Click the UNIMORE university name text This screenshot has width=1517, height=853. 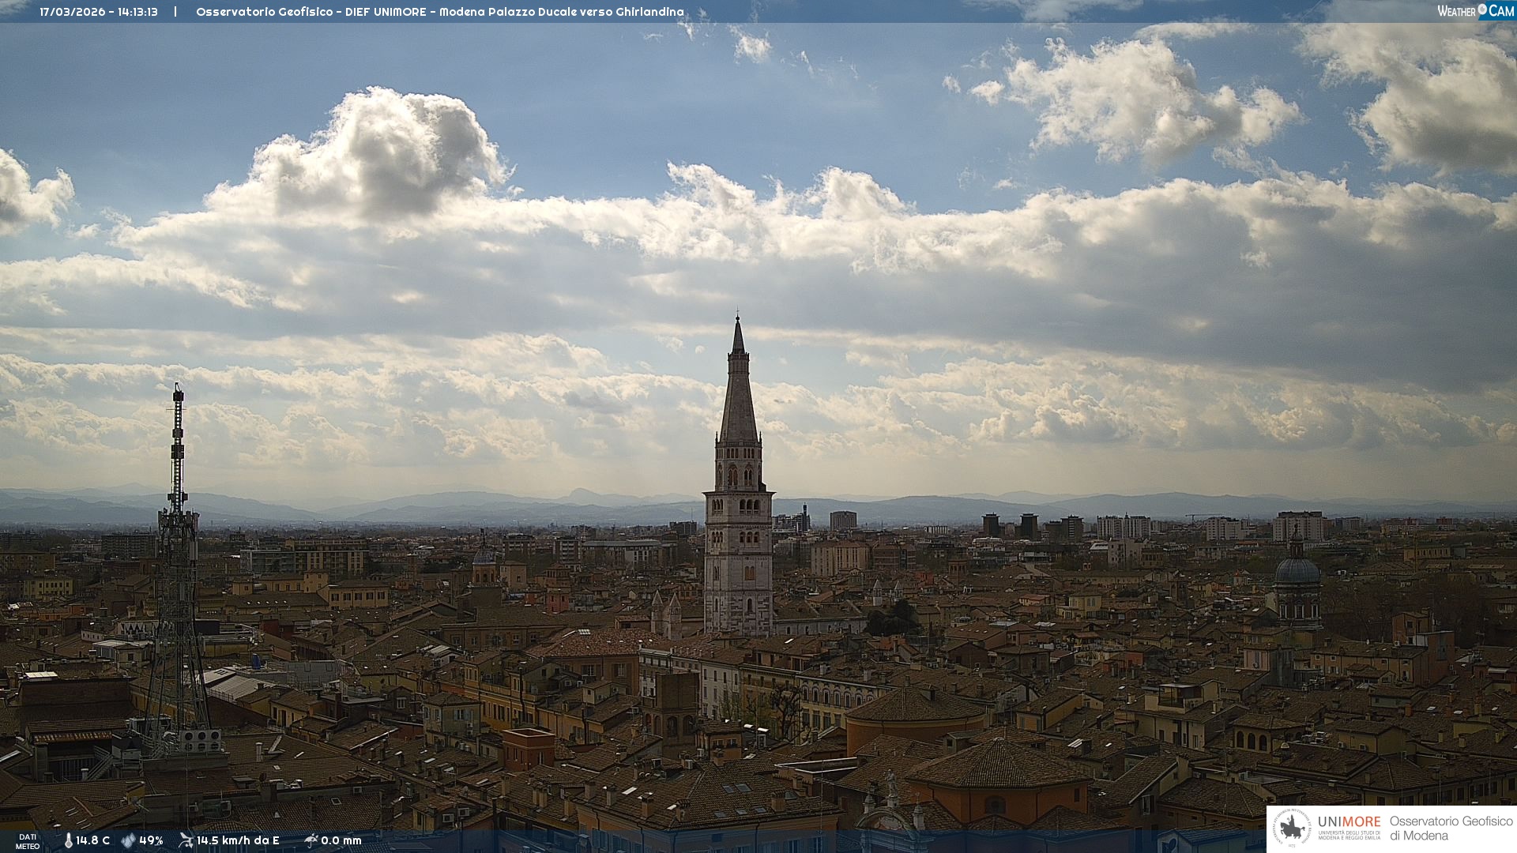coord(1349,822)
